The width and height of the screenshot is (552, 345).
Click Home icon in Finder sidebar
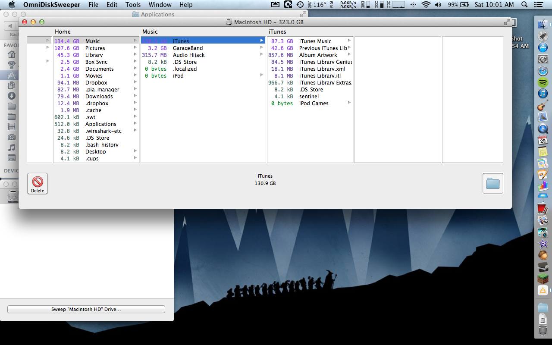click(12, 54)
